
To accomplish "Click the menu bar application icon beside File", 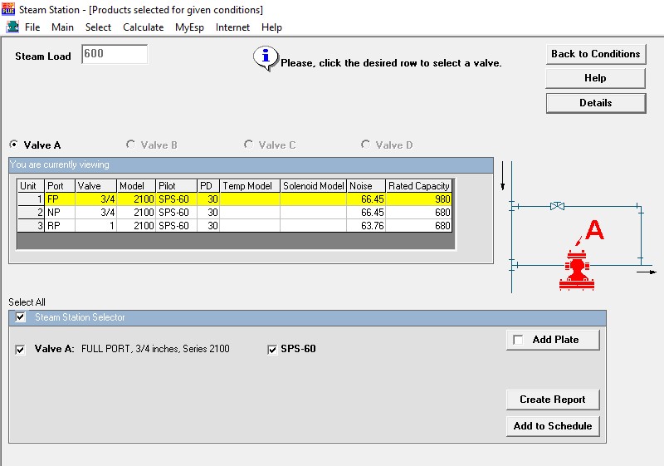I will pos(12,27).
